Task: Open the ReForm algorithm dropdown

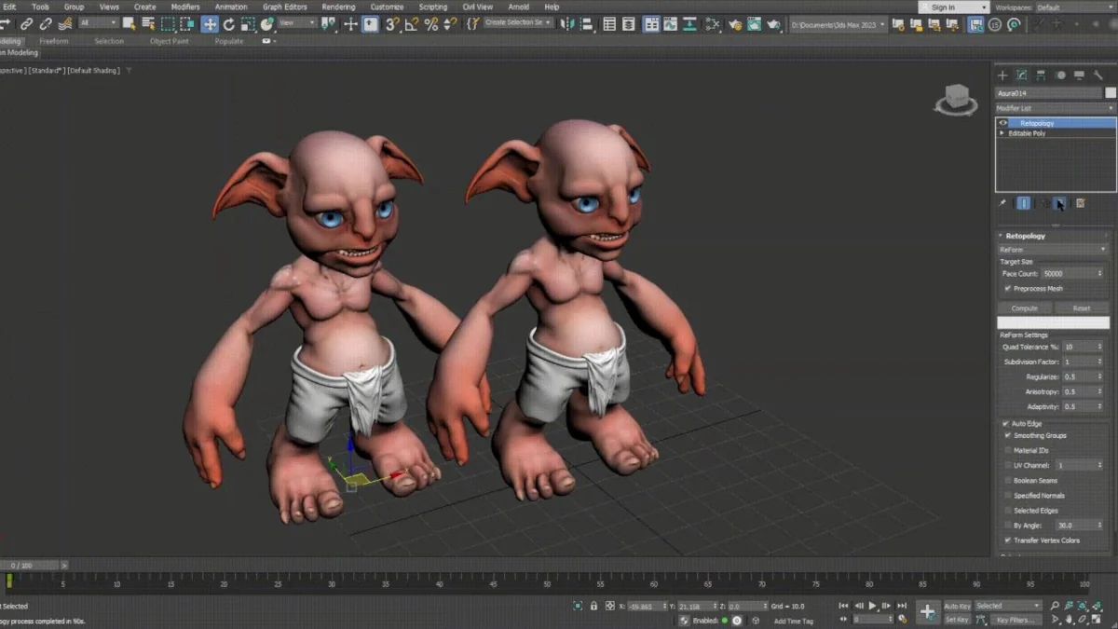Action: (1053, 250)
